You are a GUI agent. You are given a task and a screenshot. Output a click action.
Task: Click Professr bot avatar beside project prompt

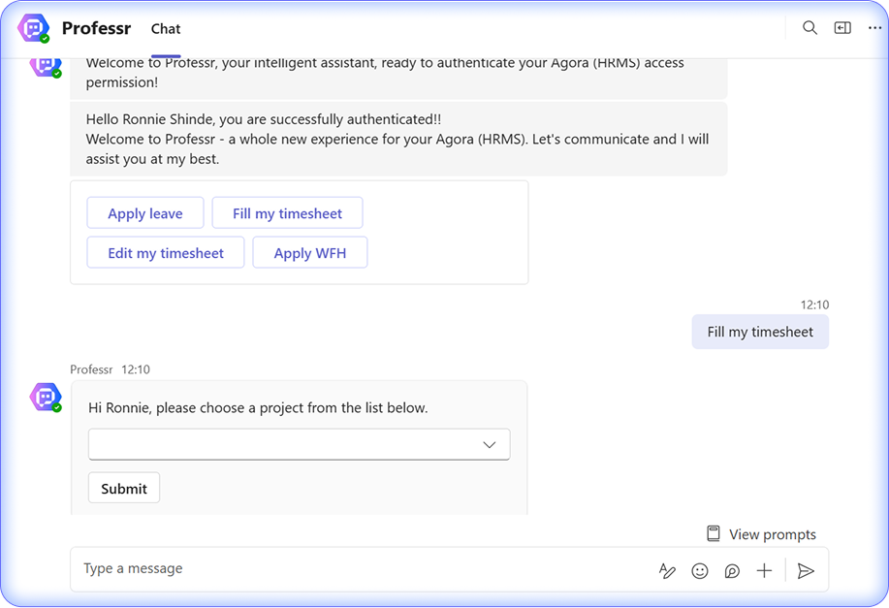tap(46, 397)
